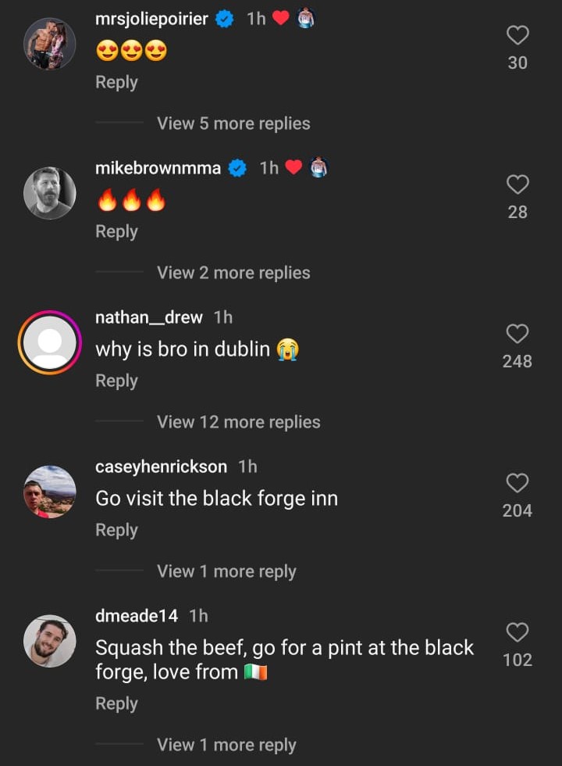Tap the author-liked avatar beside mikebrownmma's heart
Viewport: 562px width, 766px height.
coord(318,168)
